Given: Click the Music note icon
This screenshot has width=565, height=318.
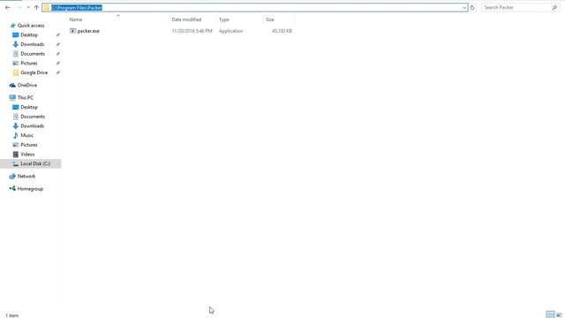Looking at the screenshot, I should point(16,135).
